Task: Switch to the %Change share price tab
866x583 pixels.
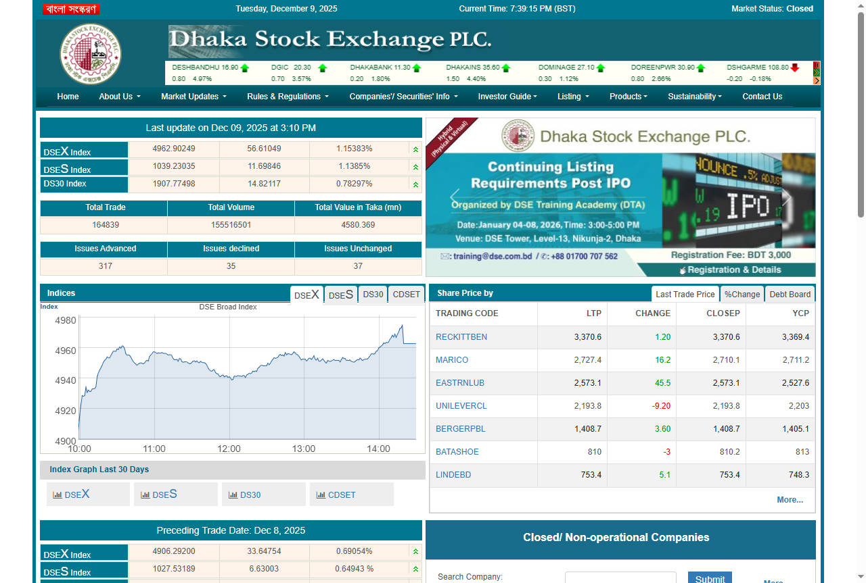Action: point(742,294)
